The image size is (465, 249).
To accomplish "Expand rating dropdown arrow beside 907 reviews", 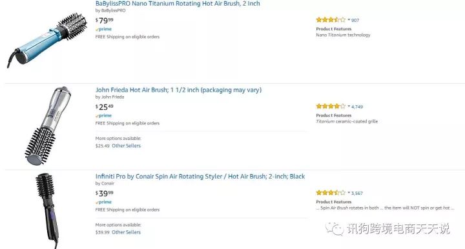I will coord(349,19).
